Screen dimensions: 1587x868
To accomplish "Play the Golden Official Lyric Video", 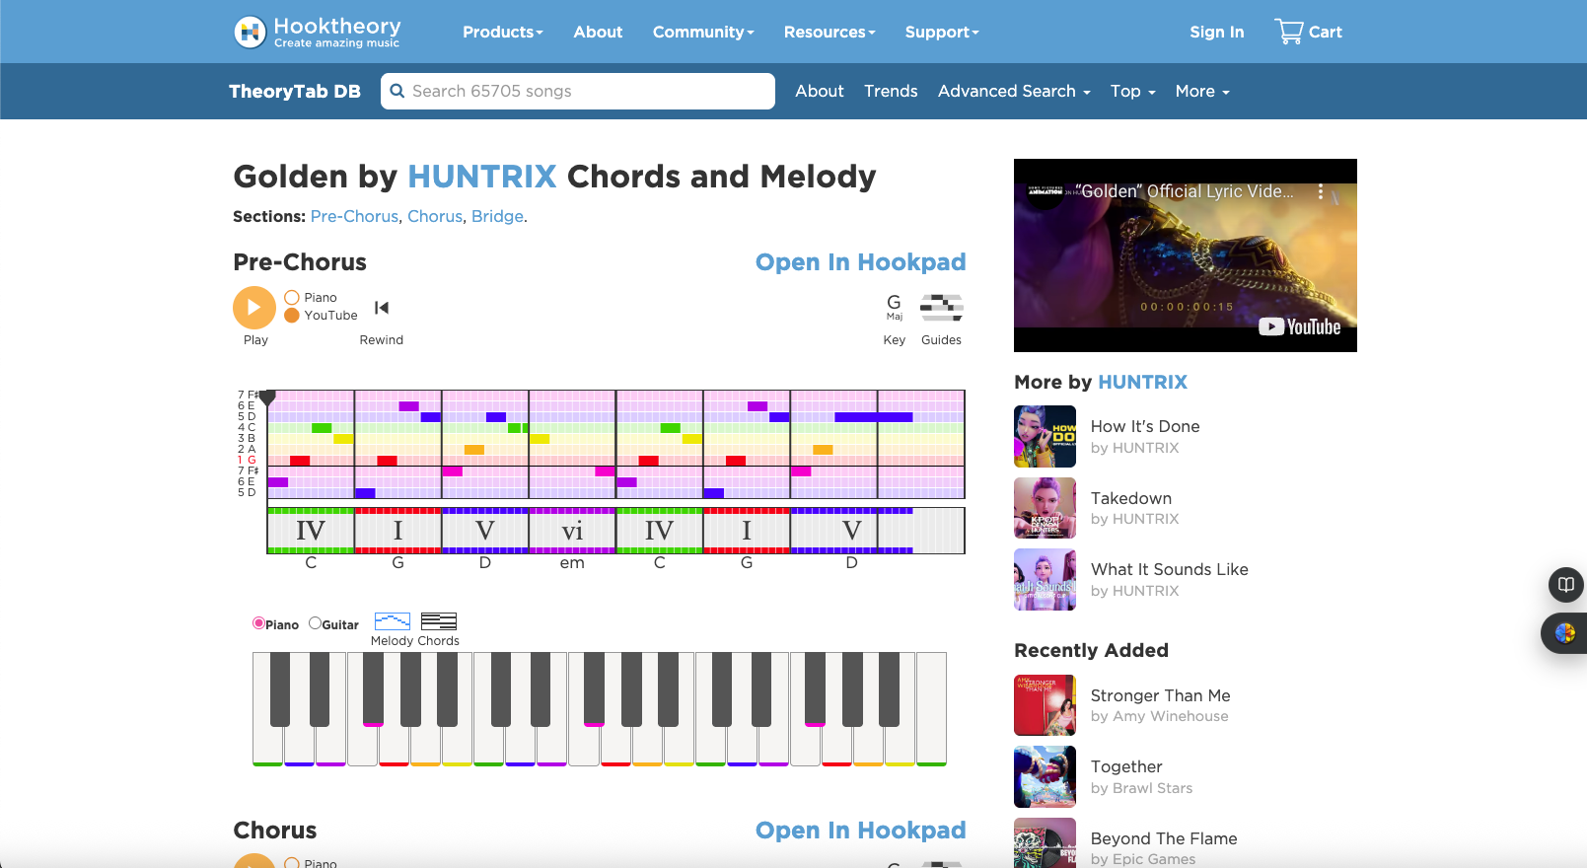I will [x=1186, y=255].
